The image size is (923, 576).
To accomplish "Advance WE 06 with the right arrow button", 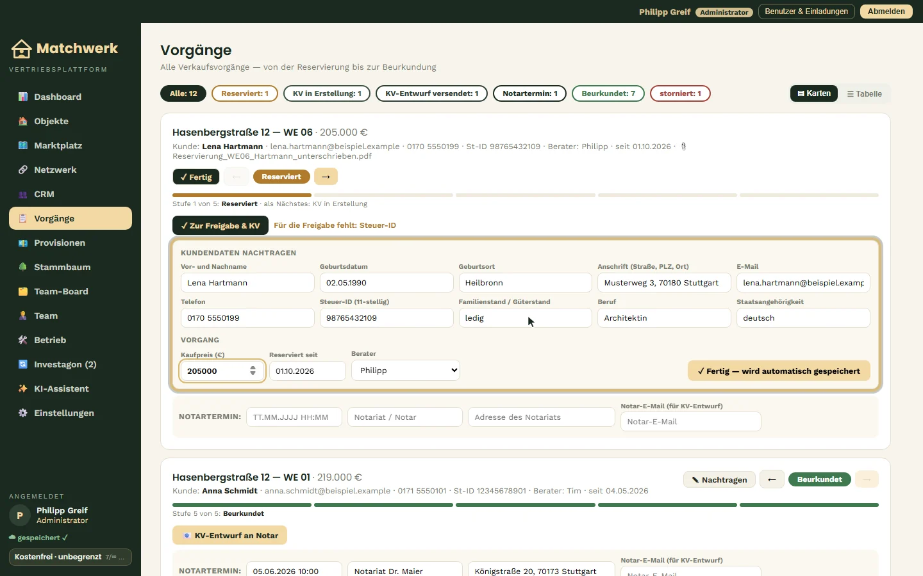I will 326,177.
